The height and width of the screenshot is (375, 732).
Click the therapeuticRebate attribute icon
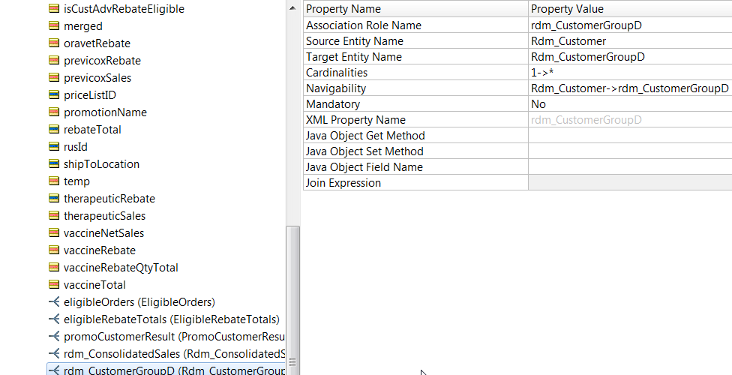tap(54, 199)
